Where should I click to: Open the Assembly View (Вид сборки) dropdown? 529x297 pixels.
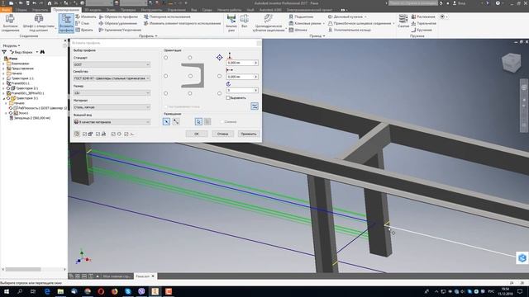pyautogui.click(x=24, y=52)
